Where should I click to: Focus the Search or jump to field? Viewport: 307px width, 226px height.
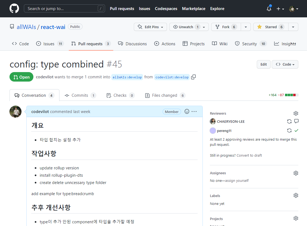[x=64, y=9]
